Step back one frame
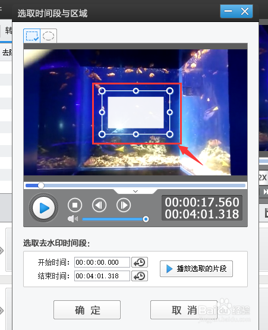 point(99,205)
